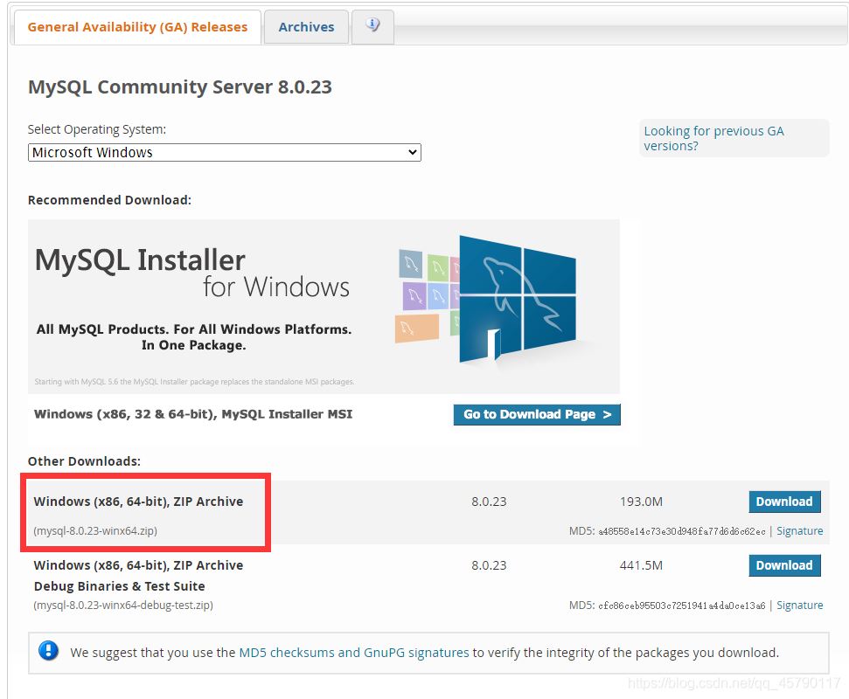Click the blue exclamation info icon
849x699 pixels.
click(x=49, y=651)
